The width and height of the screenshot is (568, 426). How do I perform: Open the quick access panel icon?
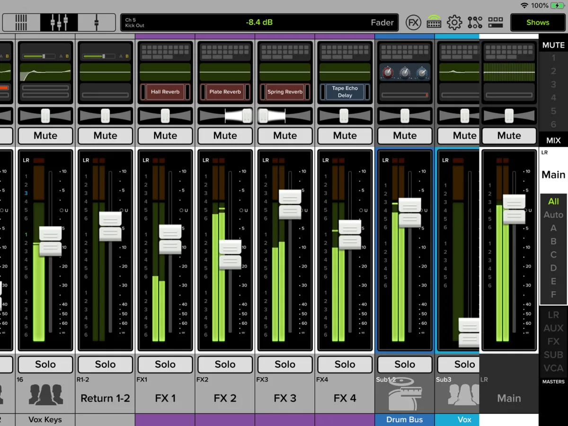point(496,22)
